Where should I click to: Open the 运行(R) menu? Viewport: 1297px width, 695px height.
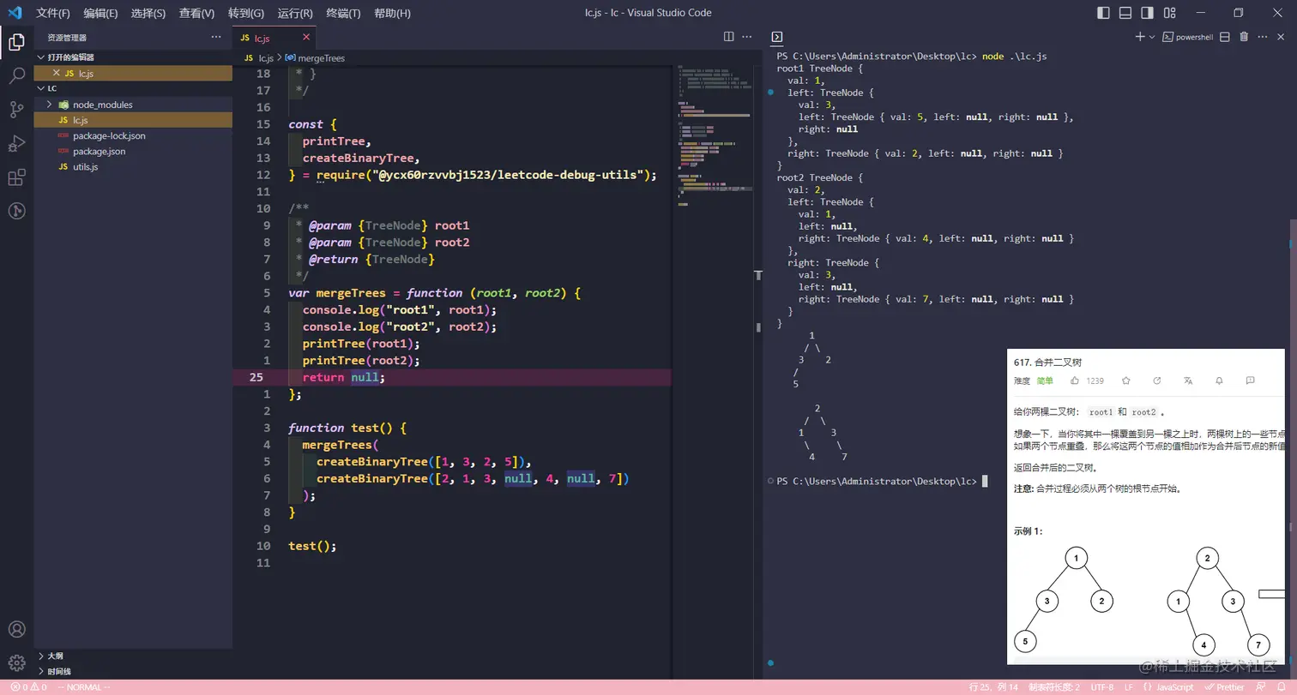coord(295,13)
